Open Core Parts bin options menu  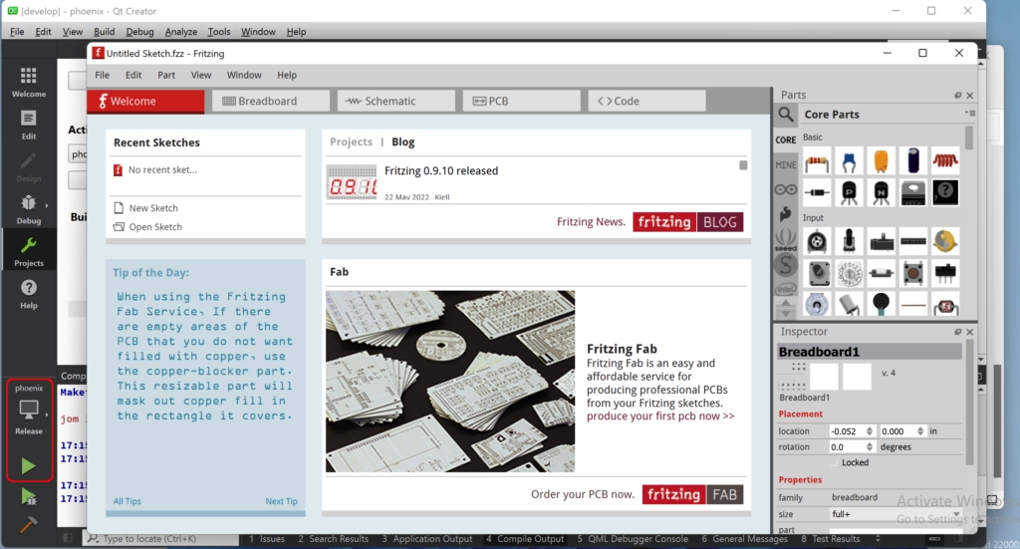pos(969,114)
